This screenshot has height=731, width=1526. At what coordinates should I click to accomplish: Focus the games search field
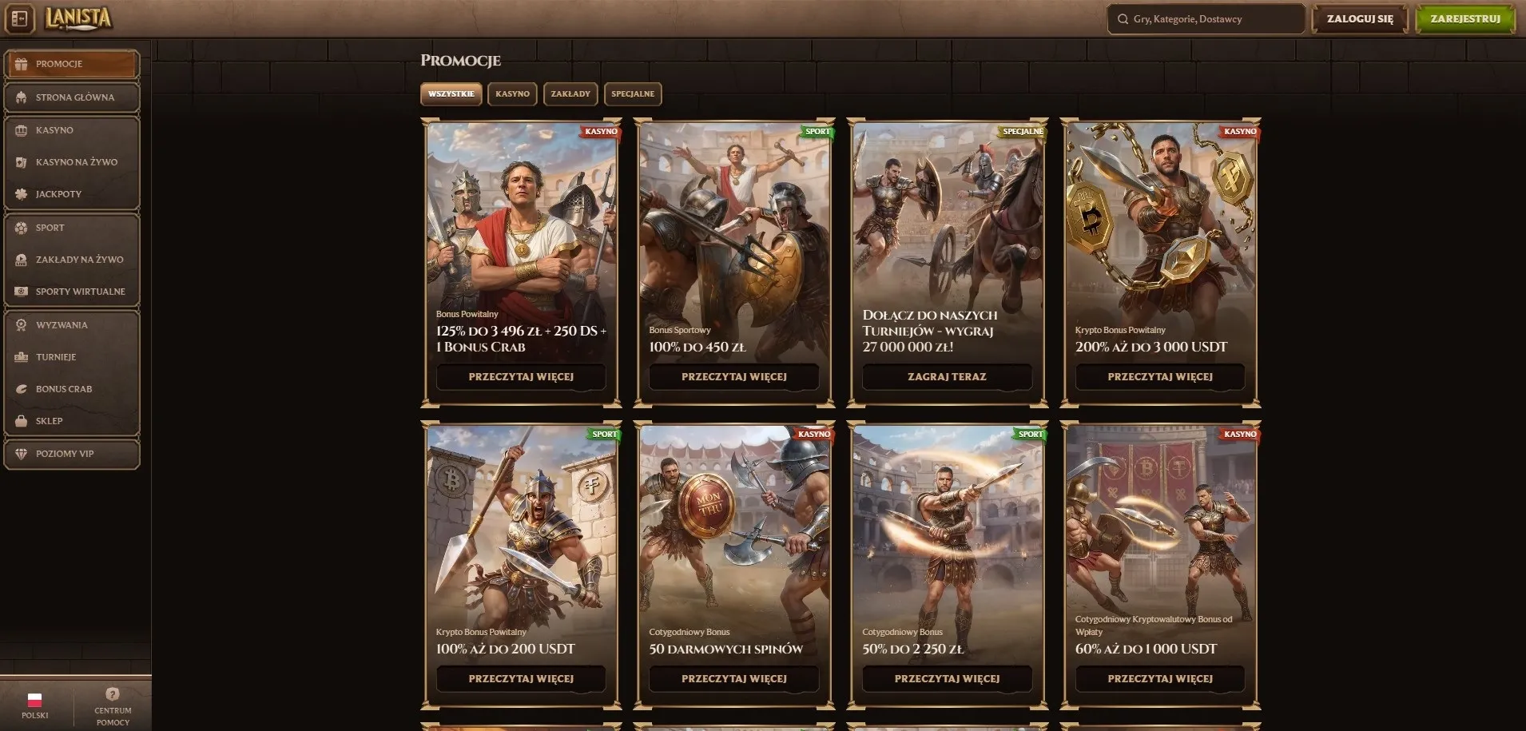tap(1206, 19)
